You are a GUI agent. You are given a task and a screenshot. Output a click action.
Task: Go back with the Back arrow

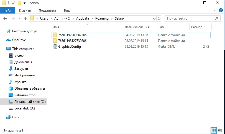point(5,18)
